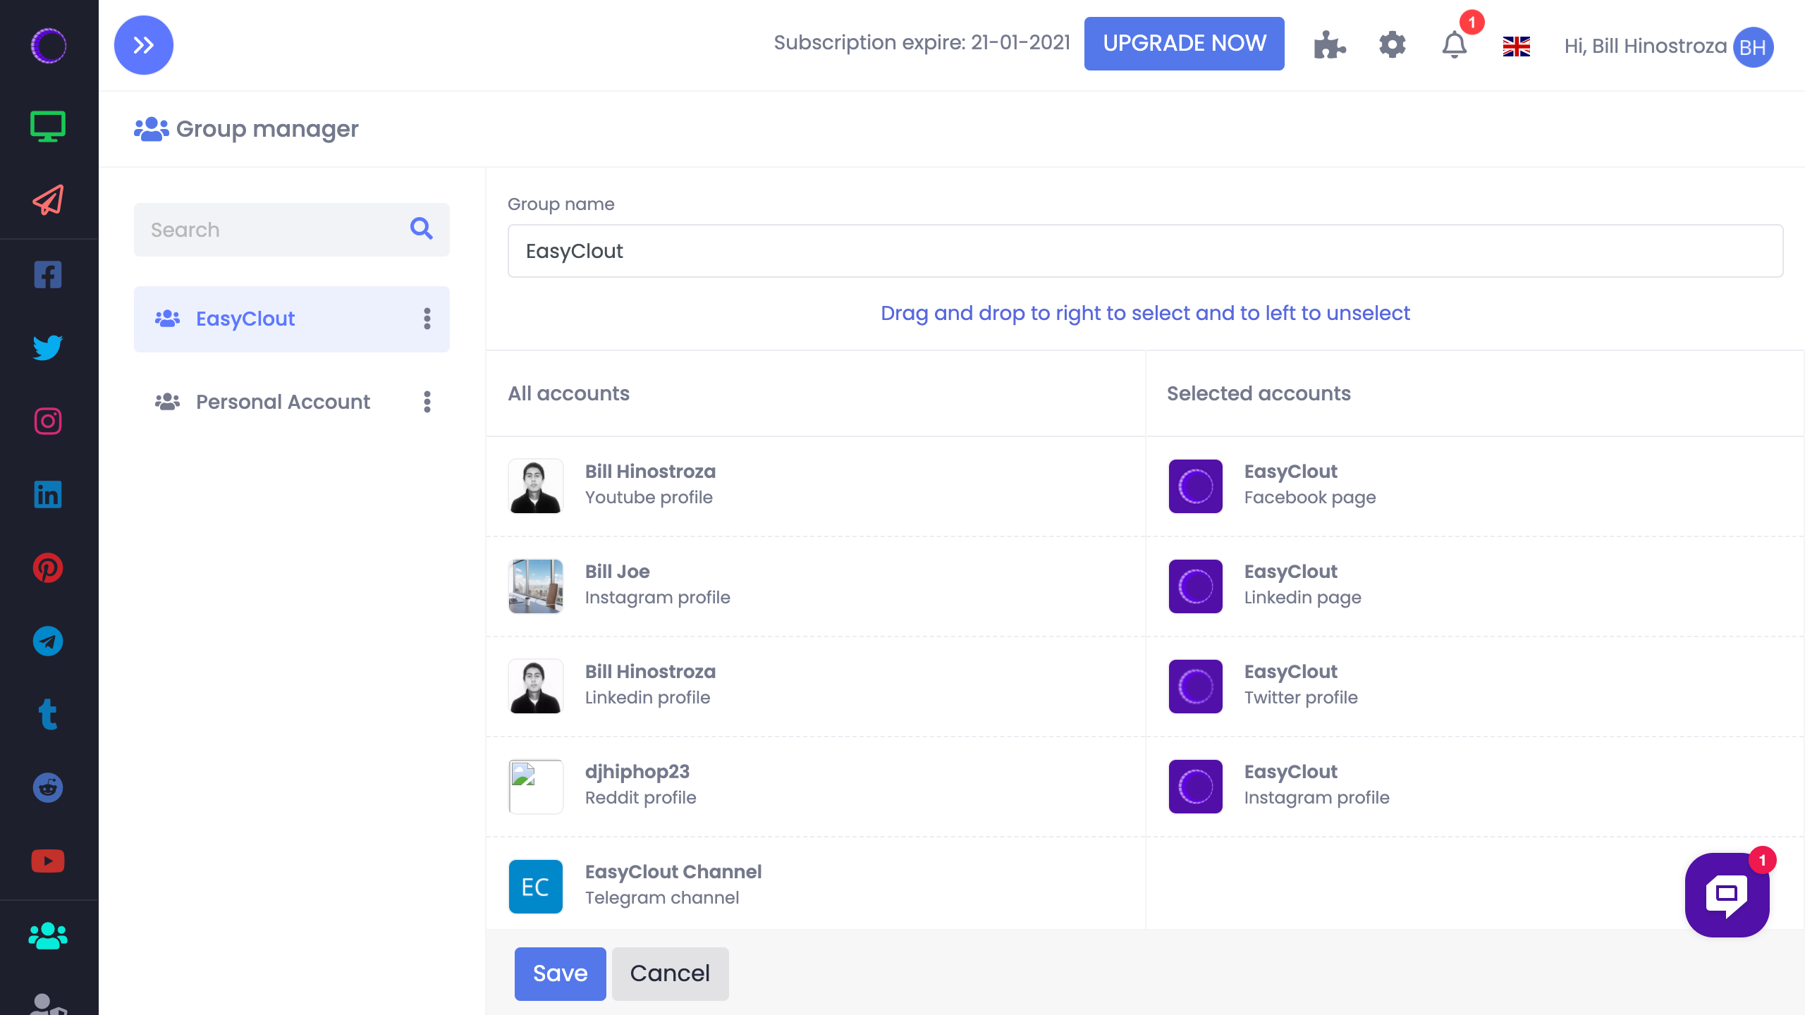Click the EasyClout Channel account name
The height and width of the screenshot is (1015, 1805).
pyautogui.click(x=673, y=872)
